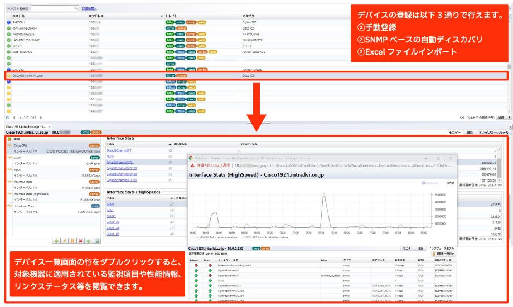Click the モニター tab in lower inset panel

(407, 248)
